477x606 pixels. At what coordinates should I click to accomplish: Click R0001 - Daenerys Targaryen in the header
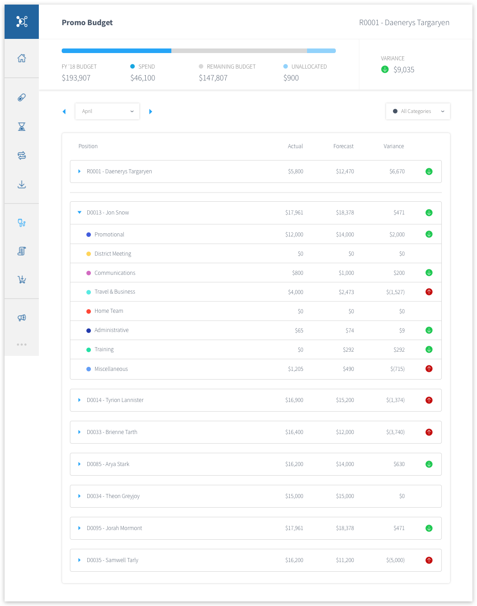pyautogui.click(x=404, y=22)
